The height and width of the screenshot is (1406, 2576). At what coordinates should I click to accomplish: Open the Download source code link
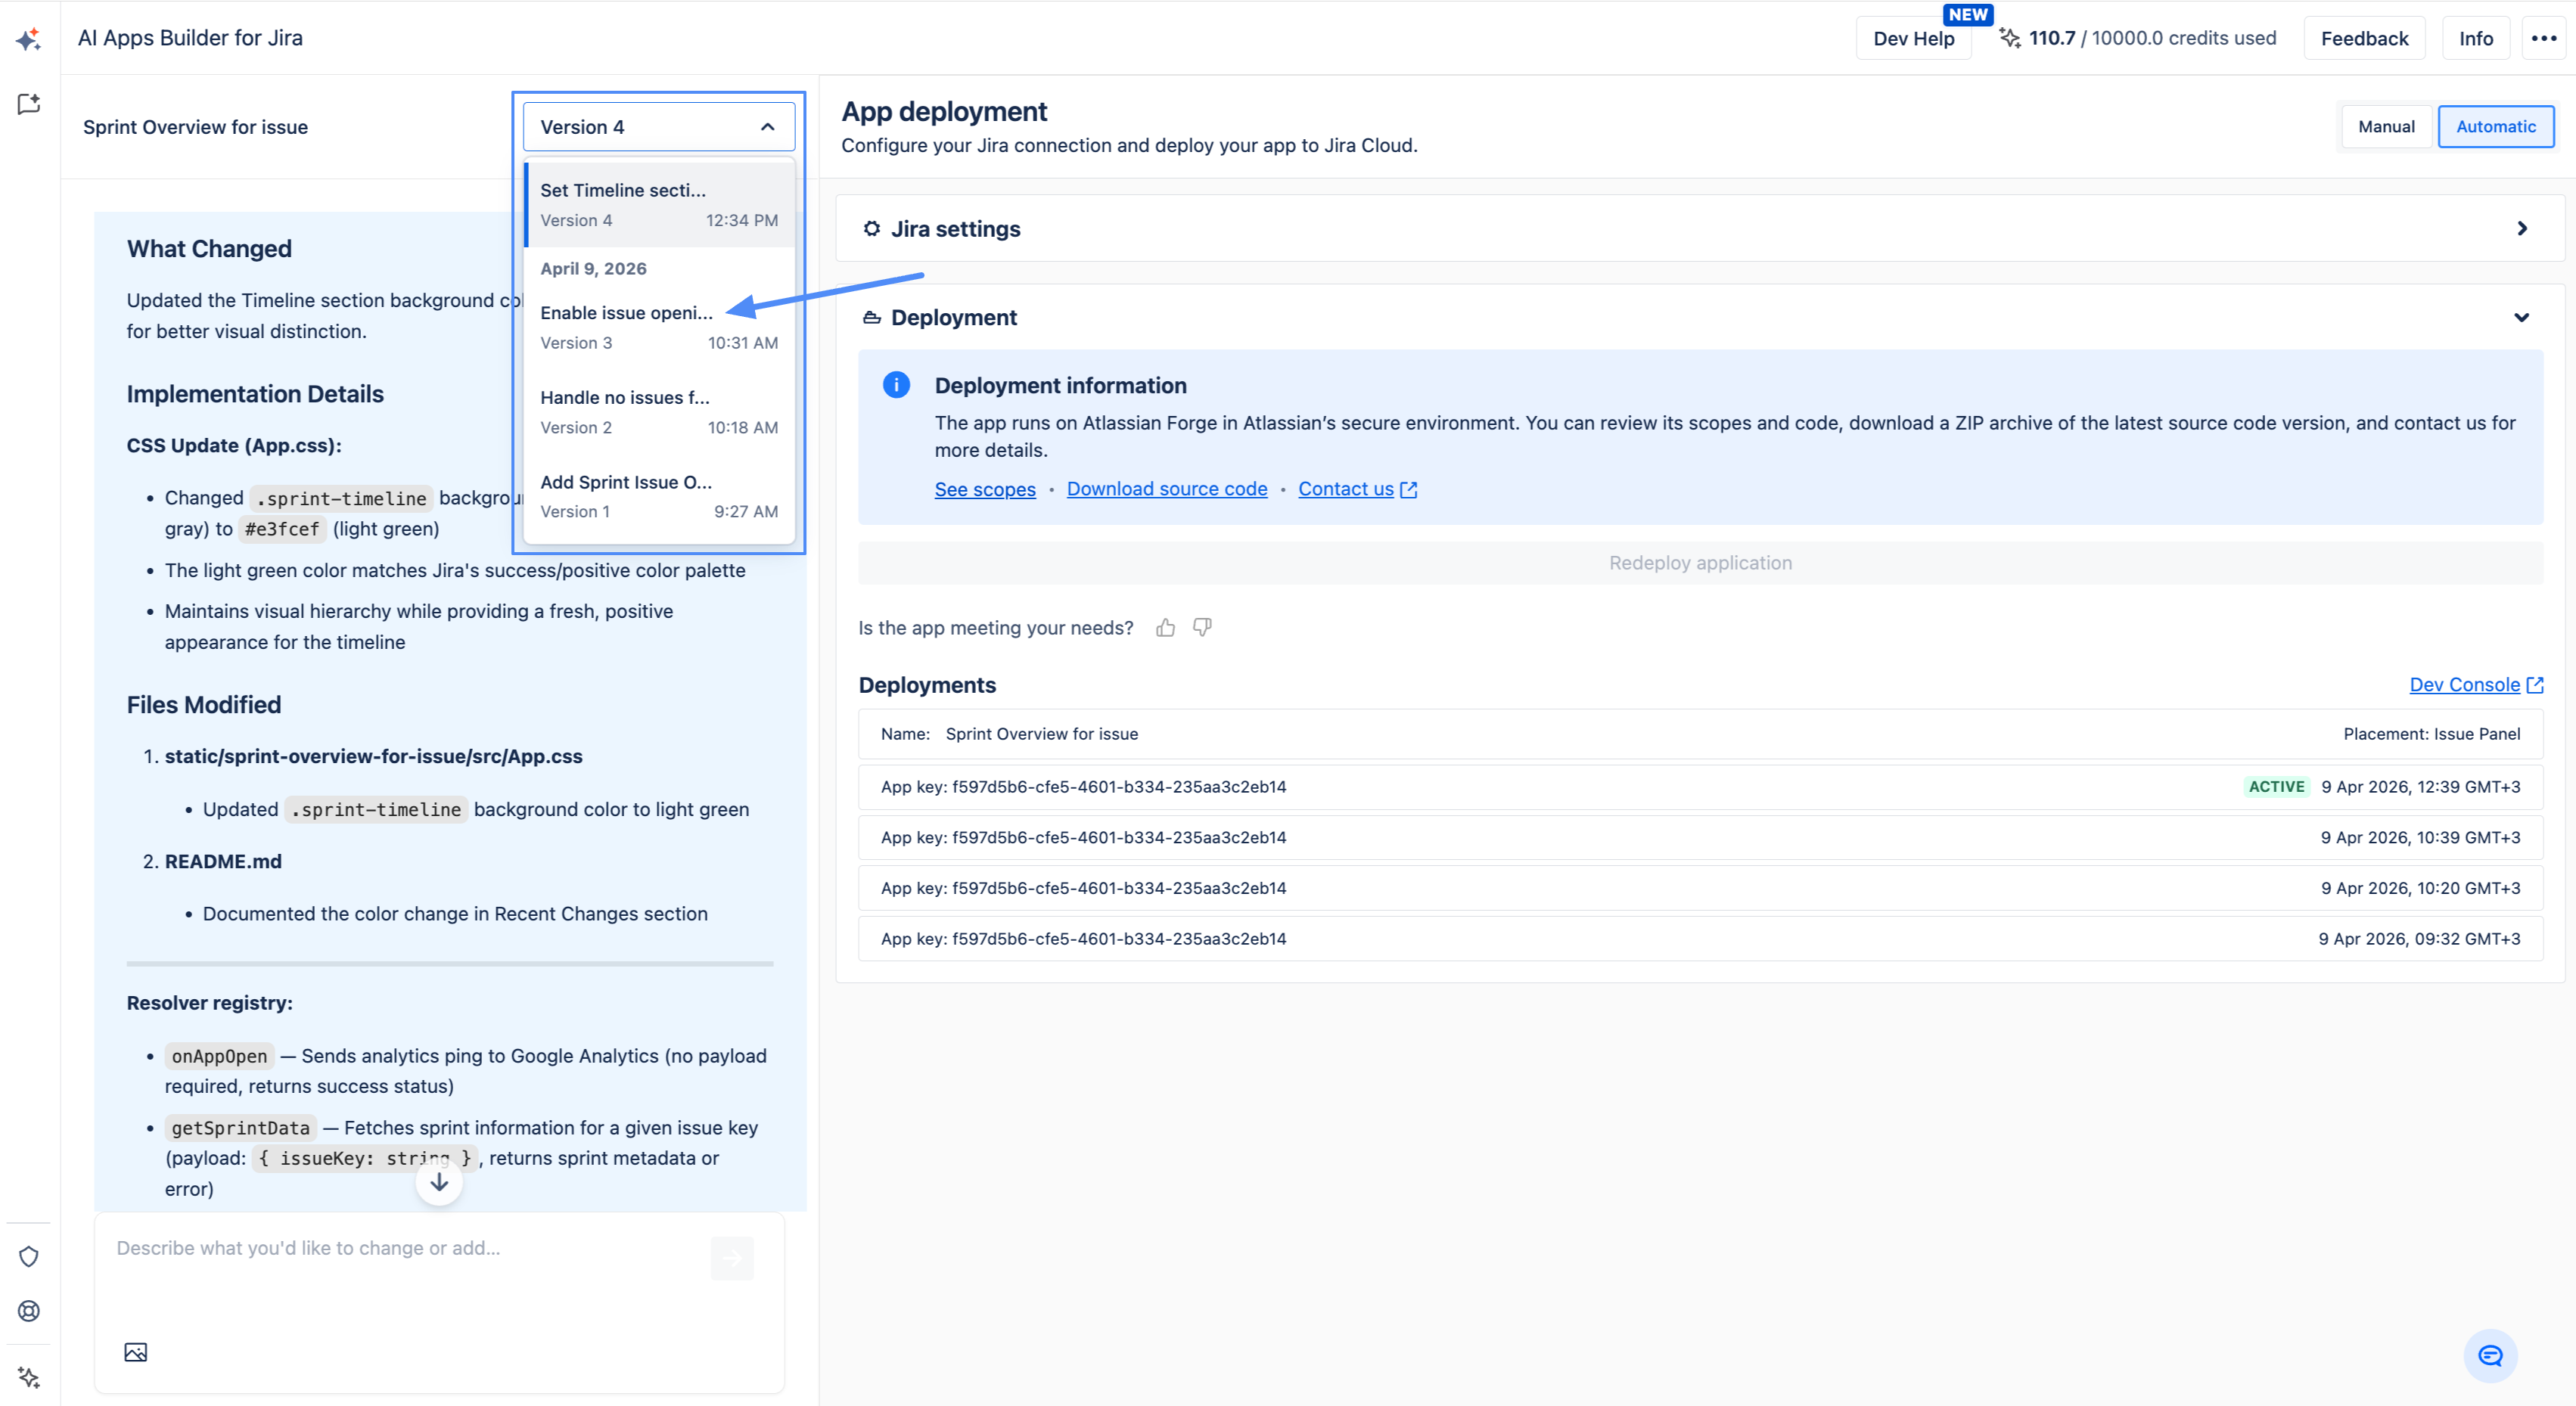coord(1166,489)
